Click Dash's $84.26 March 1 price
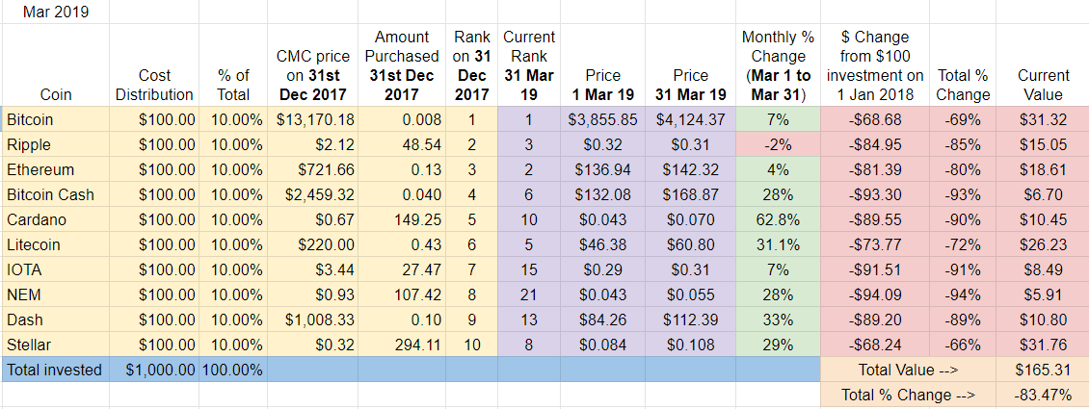Image resolution: width=1089 pixels, height=409 pixels. click(x=602, y=320)
